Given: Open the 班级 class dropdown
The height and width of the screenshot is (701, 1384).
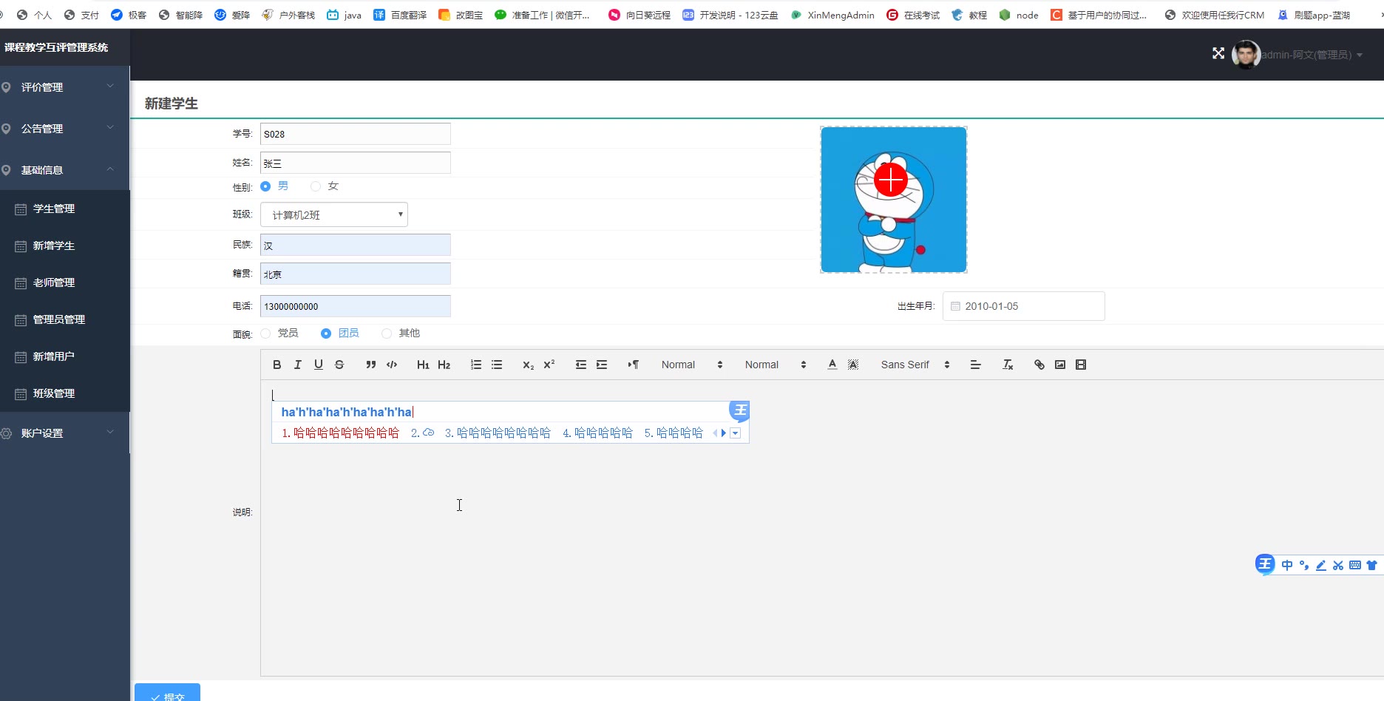Looking at the screenshot, I should pos(334,214).
